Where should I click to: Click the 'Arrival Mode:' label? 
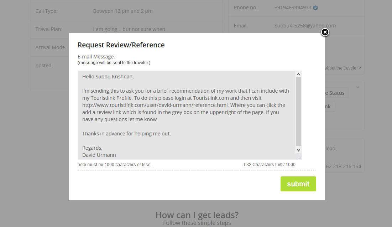pos(51,47)
